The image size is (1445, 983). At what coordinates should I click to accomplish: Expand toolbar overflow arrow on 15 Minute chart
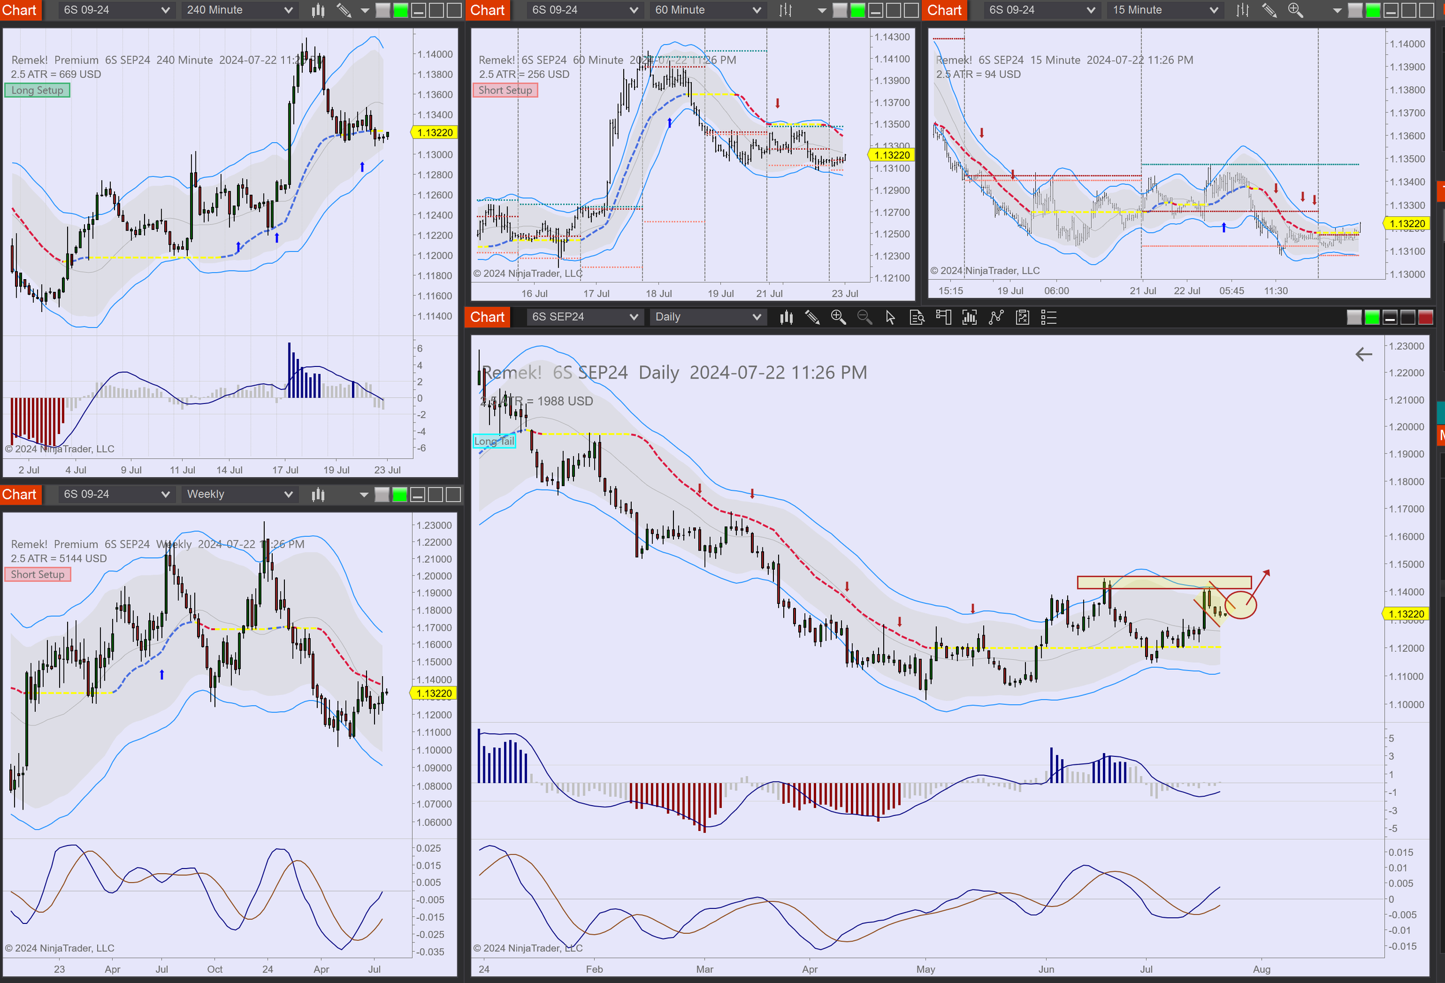[1337, 10]
